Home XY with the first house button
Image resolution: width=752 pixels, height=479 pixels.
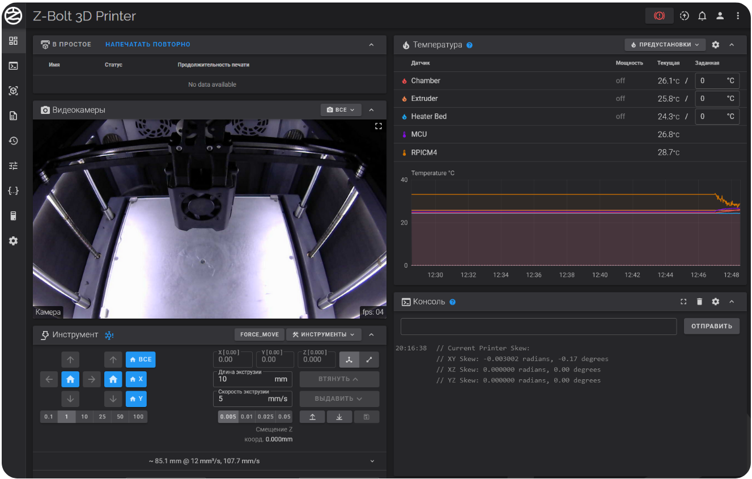(70, 379)
